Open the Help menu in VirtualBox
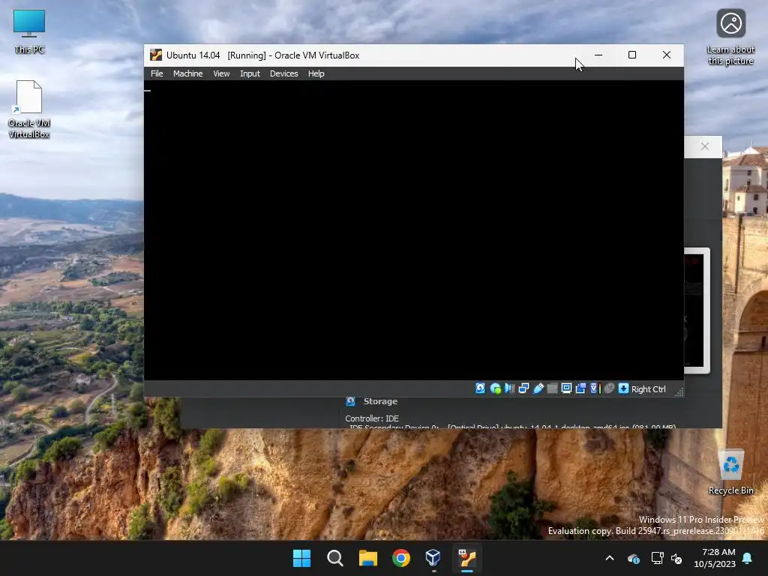The width and height of the screenshot is (768, 576). click(x=316, y=73)
